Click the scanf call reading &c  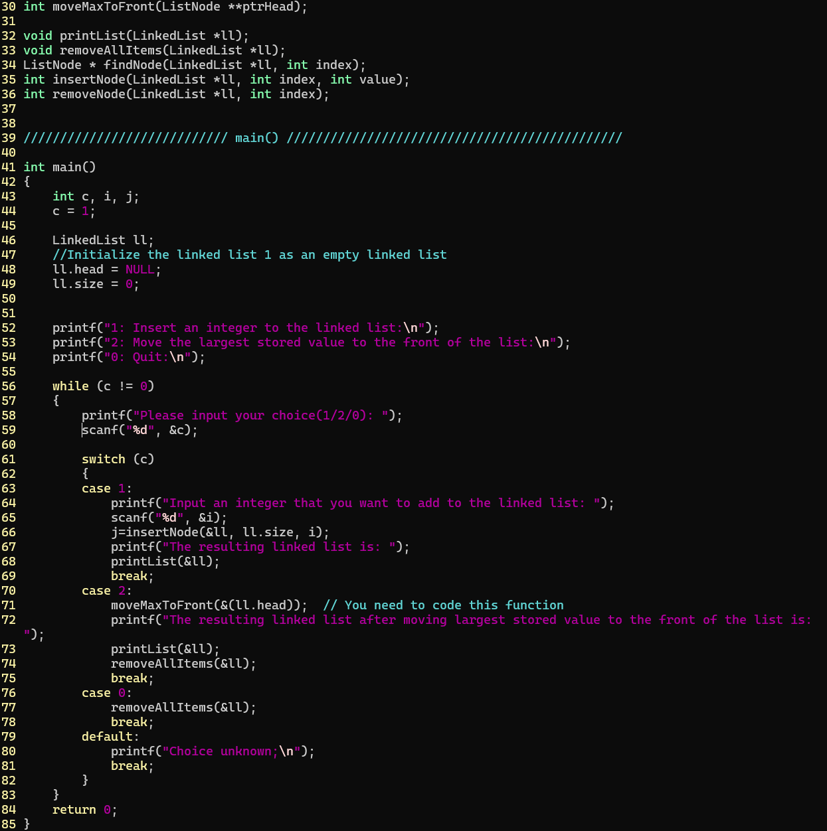click(140, 430)
